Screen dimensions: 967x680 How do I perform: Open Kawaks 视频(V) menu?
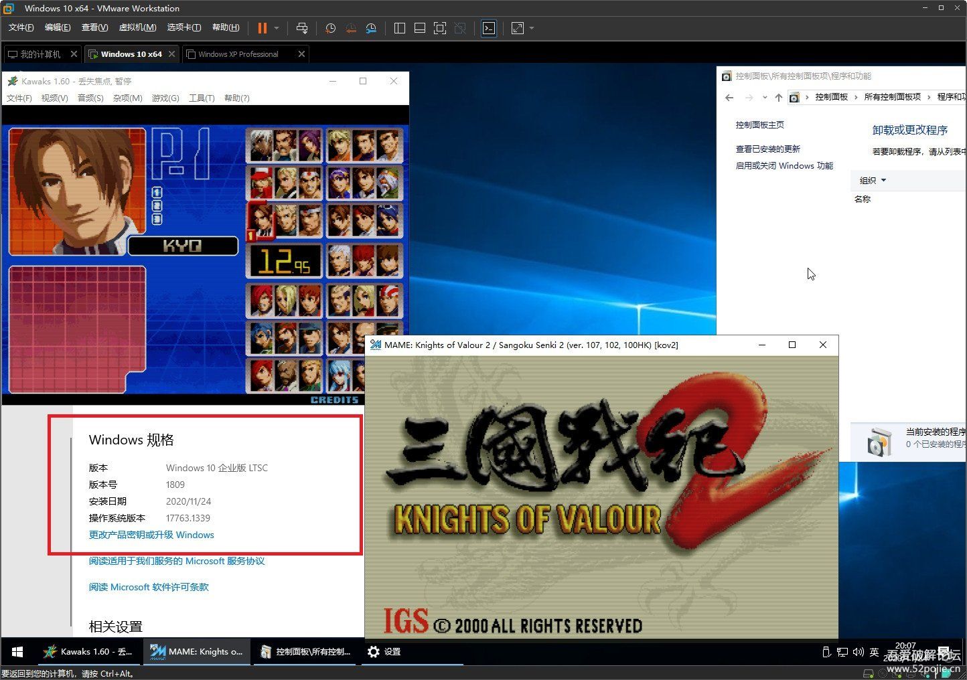[55, 98]
